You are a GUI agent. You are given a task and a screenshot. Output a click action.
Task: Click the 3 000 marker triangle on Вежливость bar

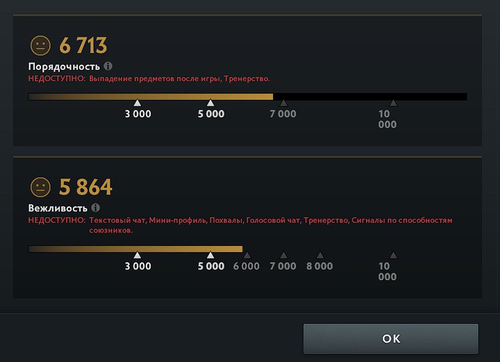(x=137, y=255)
